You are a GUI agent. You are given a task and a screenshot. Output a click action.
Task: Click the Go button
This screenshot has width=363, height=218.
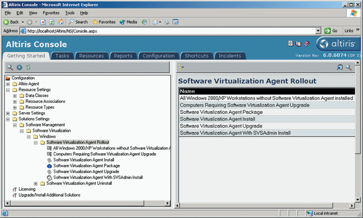point(331,31)
